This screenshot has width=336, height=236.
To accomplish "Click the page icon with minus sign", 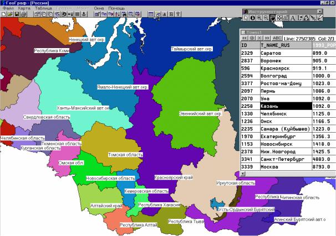I will tap(50, 14).
